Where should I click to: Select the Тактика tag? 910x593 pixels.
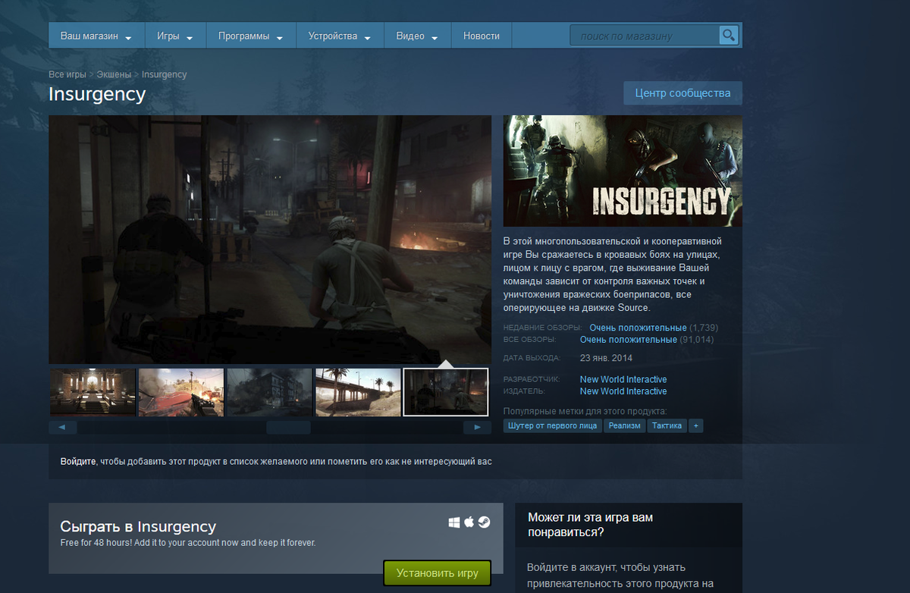click(667, 425)
